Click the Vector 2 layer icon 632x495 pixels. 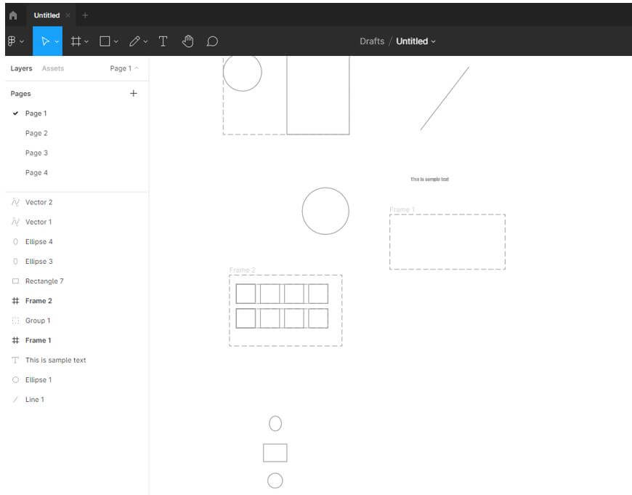coord(15,202)
